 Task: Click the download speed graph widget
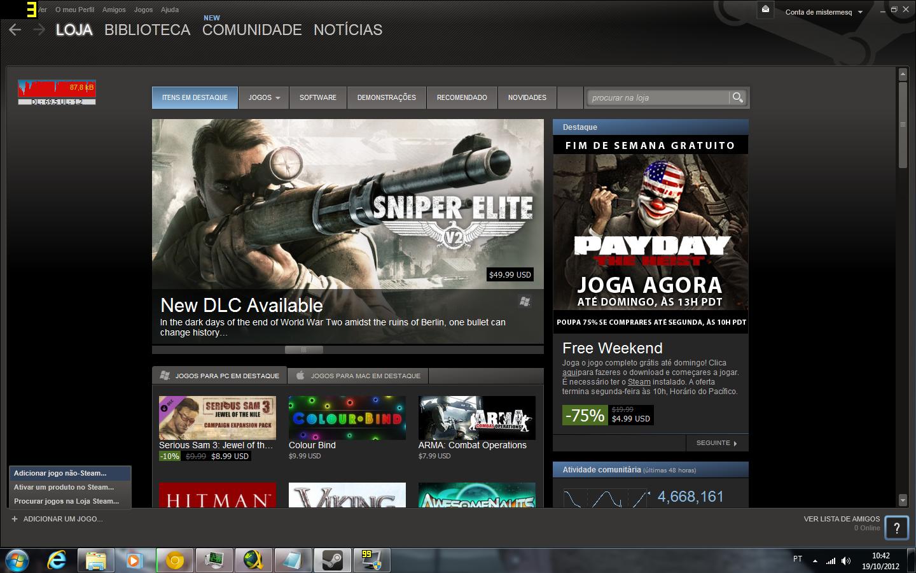click(x=57, y=92)
